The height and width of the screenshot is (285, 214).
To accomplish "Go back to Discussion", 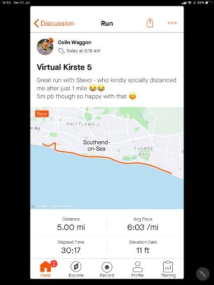I will (x=54, y=24).
